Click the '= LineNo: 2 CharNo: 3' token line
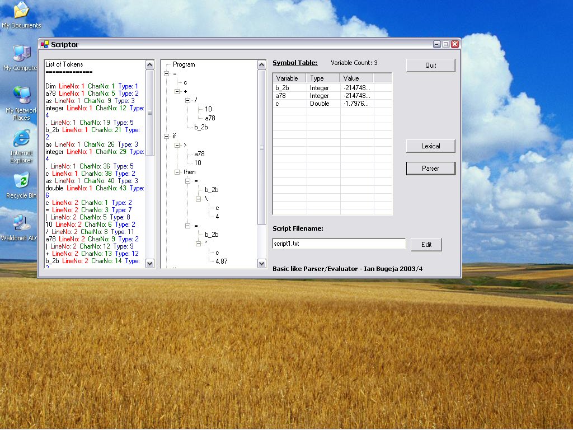 88,210
